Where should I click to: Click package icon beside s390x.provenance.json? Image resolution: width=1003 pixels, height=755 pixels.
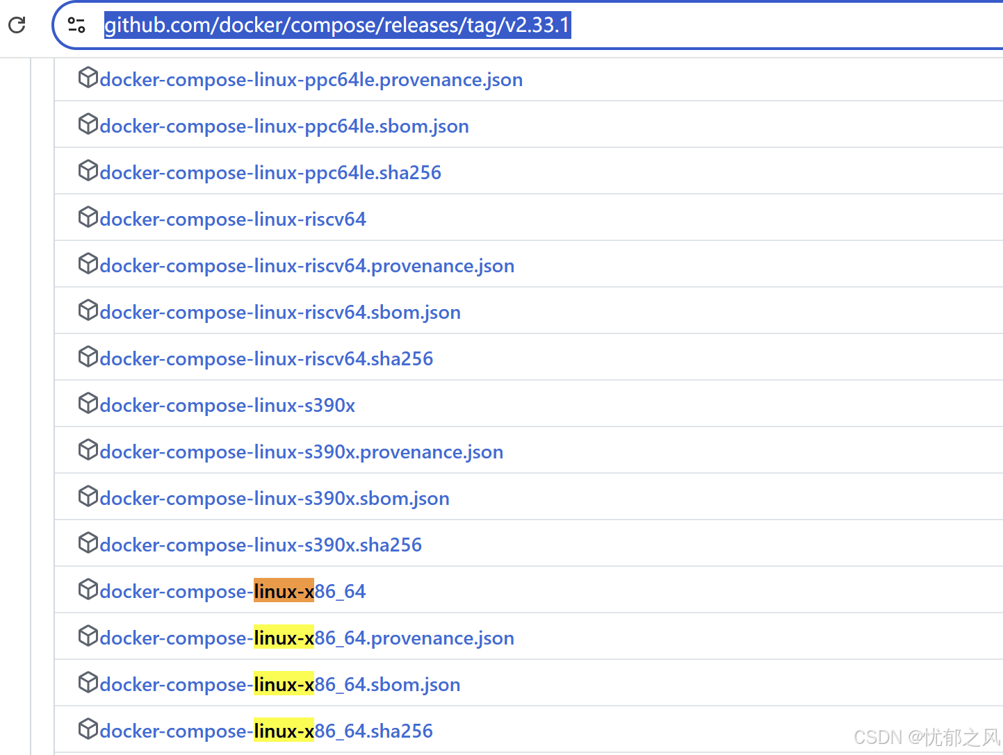point(88,450)
